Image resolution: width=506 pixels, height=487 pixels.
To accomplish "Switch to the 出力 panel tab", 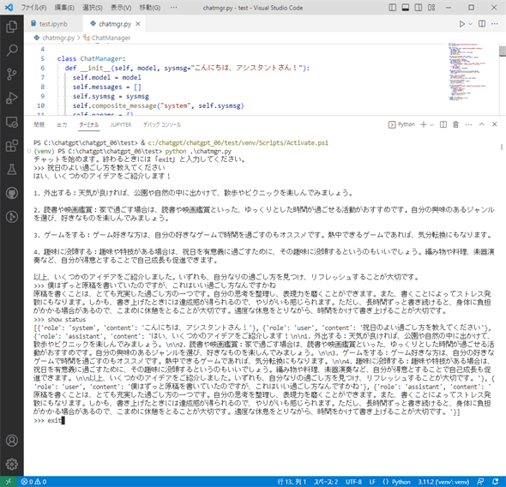I will click(x=62, y=124).
